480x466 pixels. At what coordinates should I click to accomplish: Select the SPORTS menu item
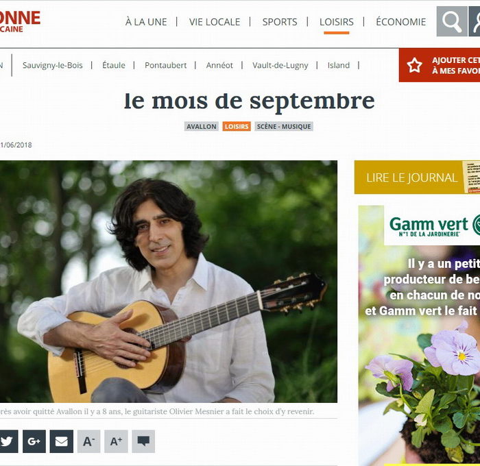pos(280,22)
